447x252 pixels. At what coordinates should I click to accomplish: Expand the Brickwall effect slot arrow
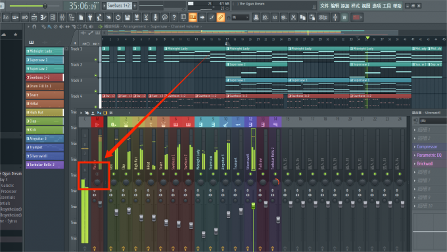pos(415,163)
